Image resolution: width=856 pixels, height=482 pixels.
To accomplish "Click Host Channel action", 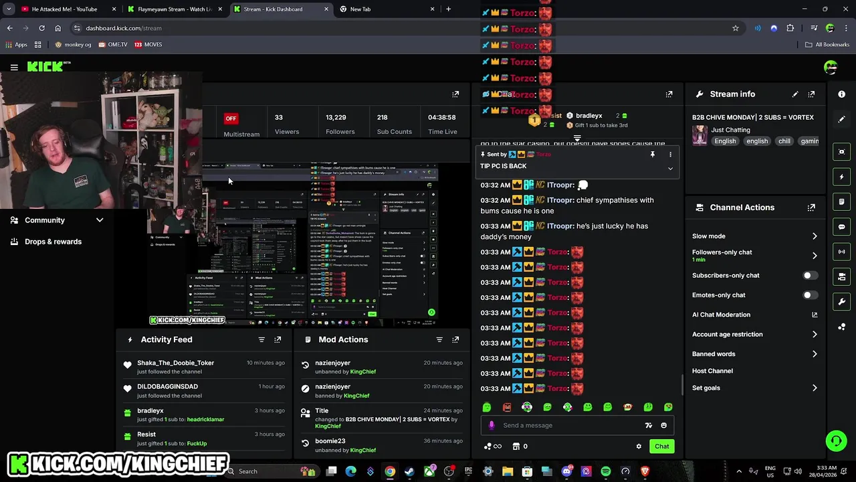I will point(712,371).
